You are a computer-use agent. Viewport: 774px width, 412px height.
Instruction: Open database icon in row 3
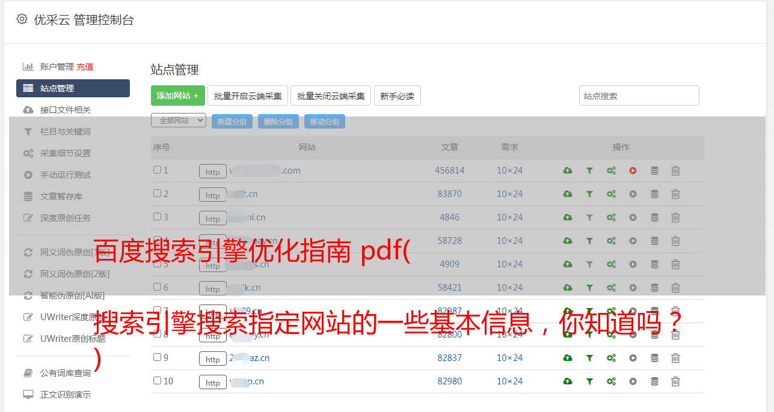tap(654, 217)
